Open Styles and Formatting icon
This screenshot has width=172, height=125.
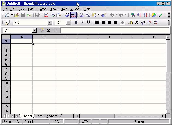7,23
